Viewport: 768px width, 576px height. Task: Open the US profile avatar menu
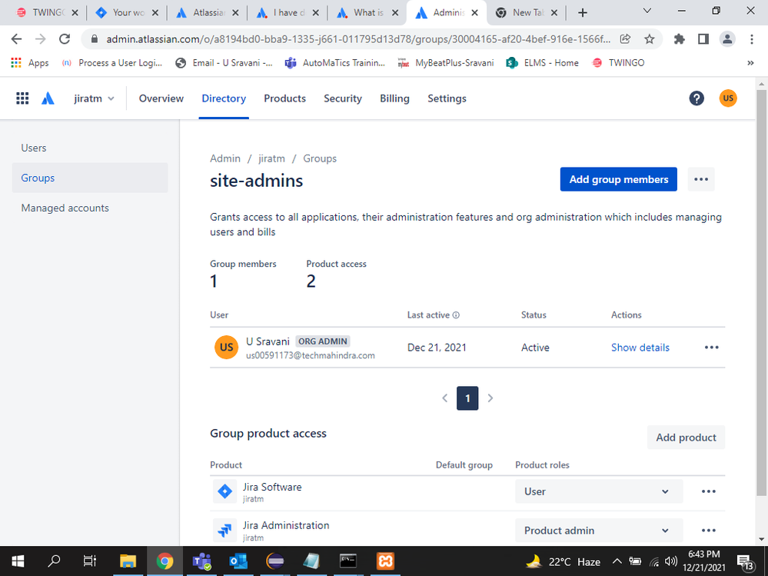coord(728,98)
